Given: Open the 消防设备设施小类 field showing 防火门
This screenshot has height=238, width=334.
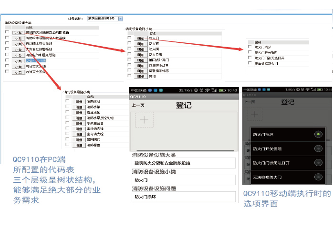Looking at the screenshot, I should pyautogui.click(x=183, y=180).
